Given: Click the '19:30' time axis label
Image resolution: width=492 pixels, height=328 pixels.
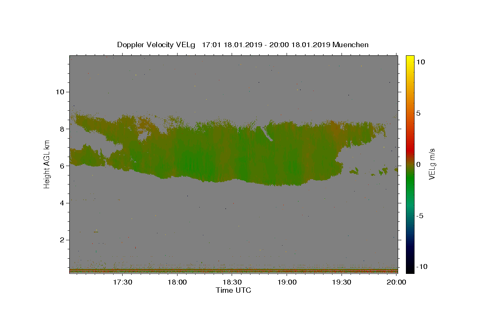Looking at the screenshot, I should [x=342, y=282].
